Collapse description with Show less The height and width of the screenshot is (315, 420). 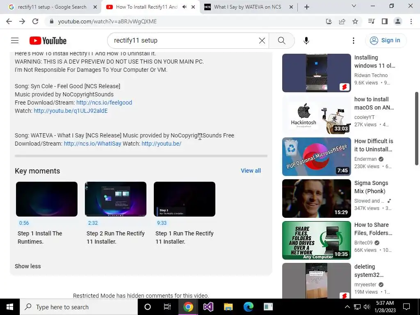(28, 266)
